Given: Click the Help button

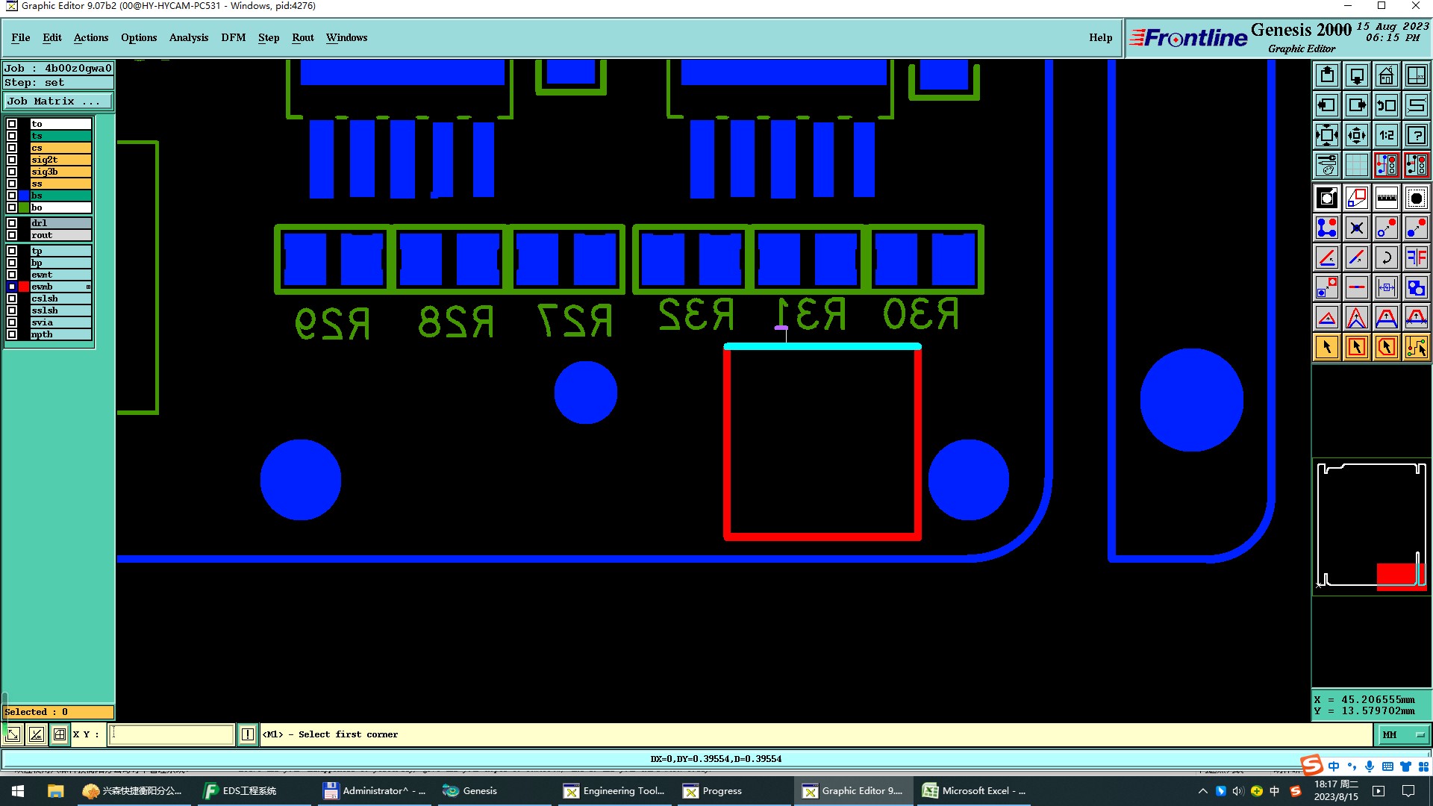Looking at the screenshot, I should (1100, 37).
